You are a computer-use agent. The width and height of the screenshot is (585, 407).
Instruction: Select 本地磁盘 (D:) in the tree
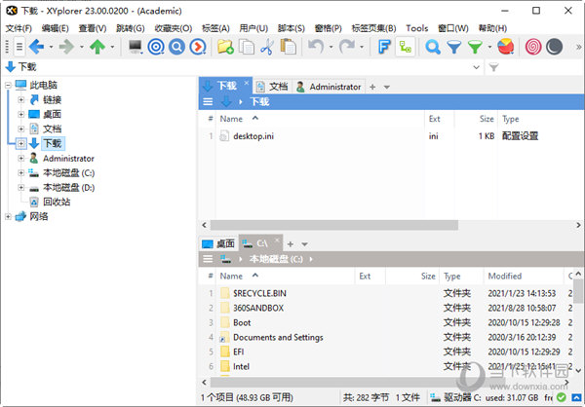(68, 188)
